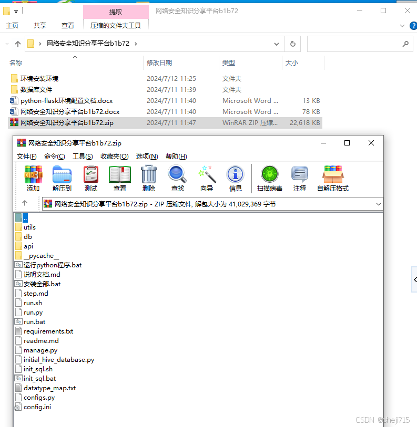Click breadcrumb chevron before folder name
The height and width of the screenshot is (427, 417).
40,44
